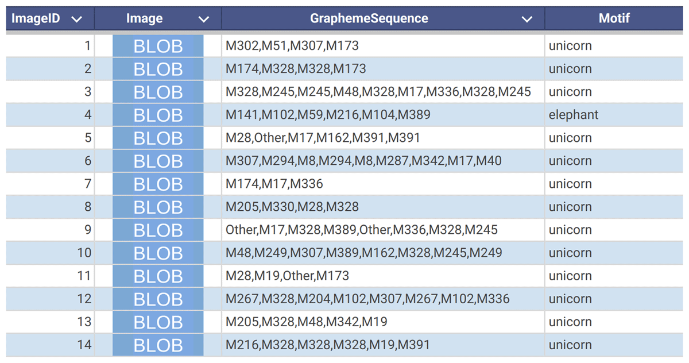Select sequence cell starting with M141,M102
Viewport: 689px width, 363px height.
click(x=383, y=115)
